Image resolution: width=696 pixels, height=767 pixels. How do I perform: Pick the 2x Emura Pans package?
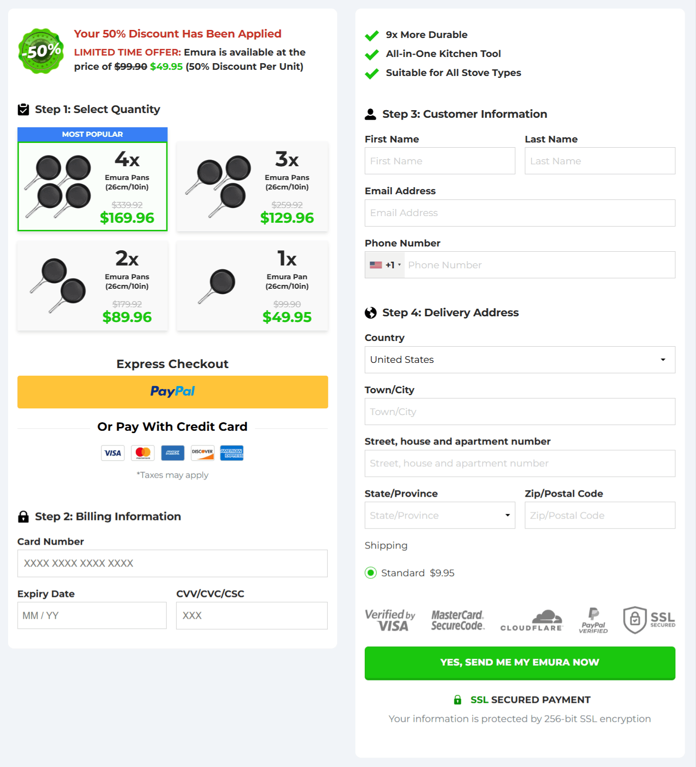coord(93,286)
